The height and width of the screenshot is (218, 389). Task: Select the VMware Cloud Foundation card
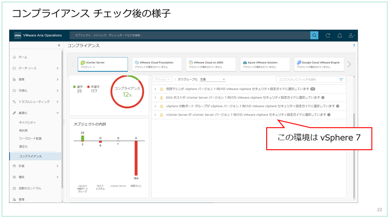coord(157,64)
